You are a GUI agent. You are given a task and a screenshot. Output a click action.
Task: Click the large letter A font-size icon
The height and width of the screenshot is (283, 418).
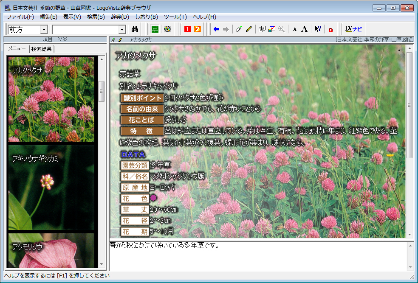(305, 29)
